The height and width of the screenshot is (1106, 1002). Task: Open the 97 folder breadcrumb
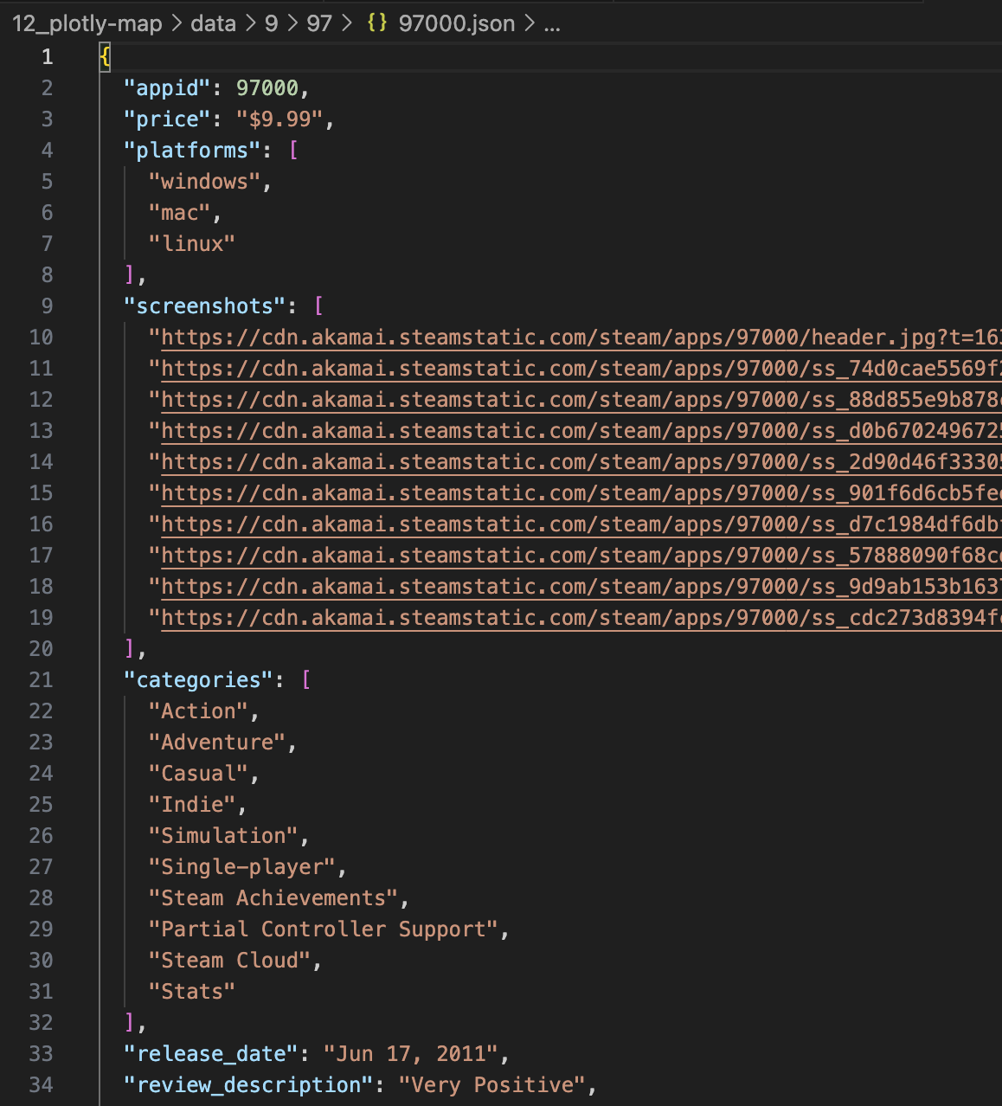(319, 23)
